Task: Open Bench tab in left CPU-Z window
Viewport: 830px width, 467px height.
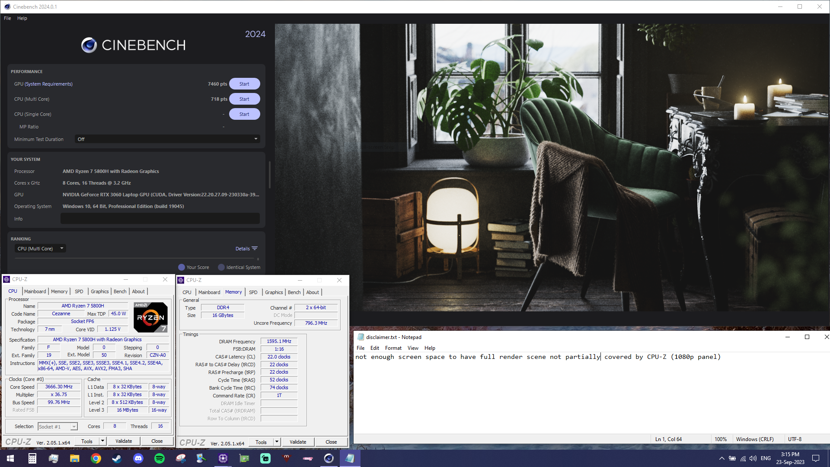Action: tap(120, 291)
